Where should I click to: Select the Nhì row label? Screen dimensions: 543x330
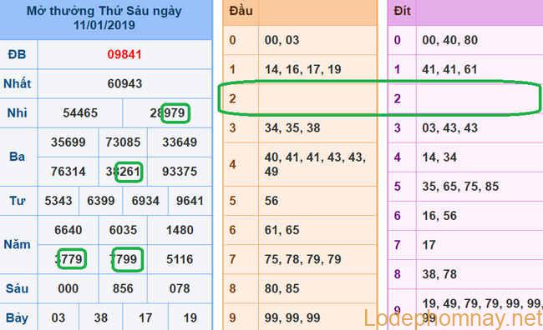click(17, 113)
